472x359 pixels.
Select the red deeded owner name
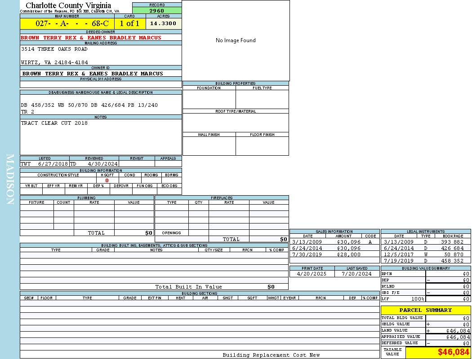[x=91, y=38]
